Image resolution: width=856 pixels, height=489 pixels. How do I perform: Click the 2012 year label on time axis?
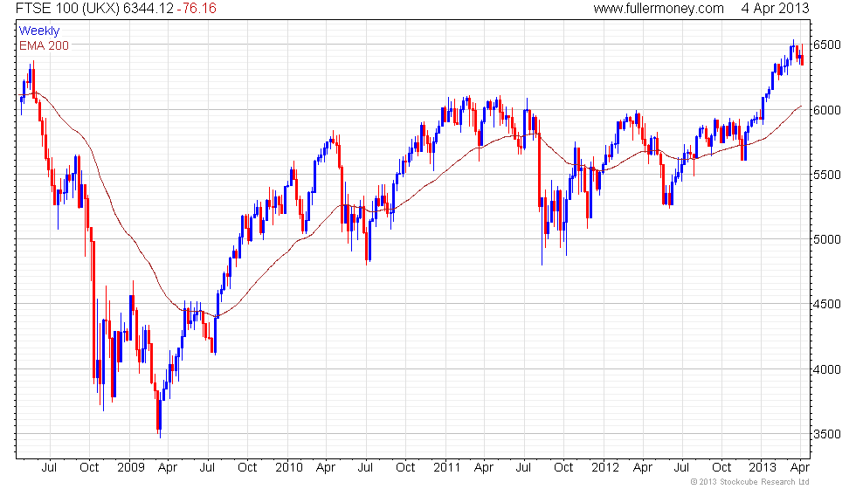(604, 467)
